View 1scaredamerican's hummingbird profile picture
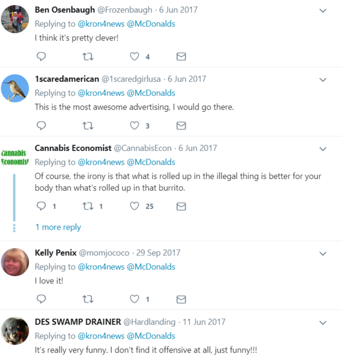 click(x=15, y=88)
